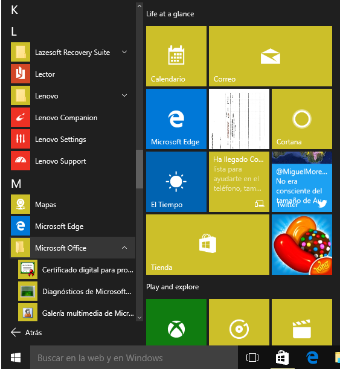Select the Lenovo Support label
Image resolution: width=340 pixels, height=369 pixels.
point(60,161)
